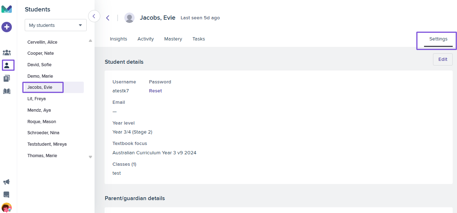This screenshot has height=213, width=457.
Task: Click the user avatar at bottom left
Action: 6,208
